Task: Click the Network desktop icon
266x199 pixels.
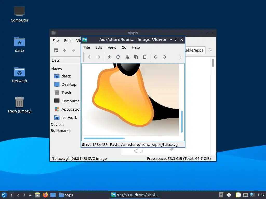Action: click(x=19, y=75)
